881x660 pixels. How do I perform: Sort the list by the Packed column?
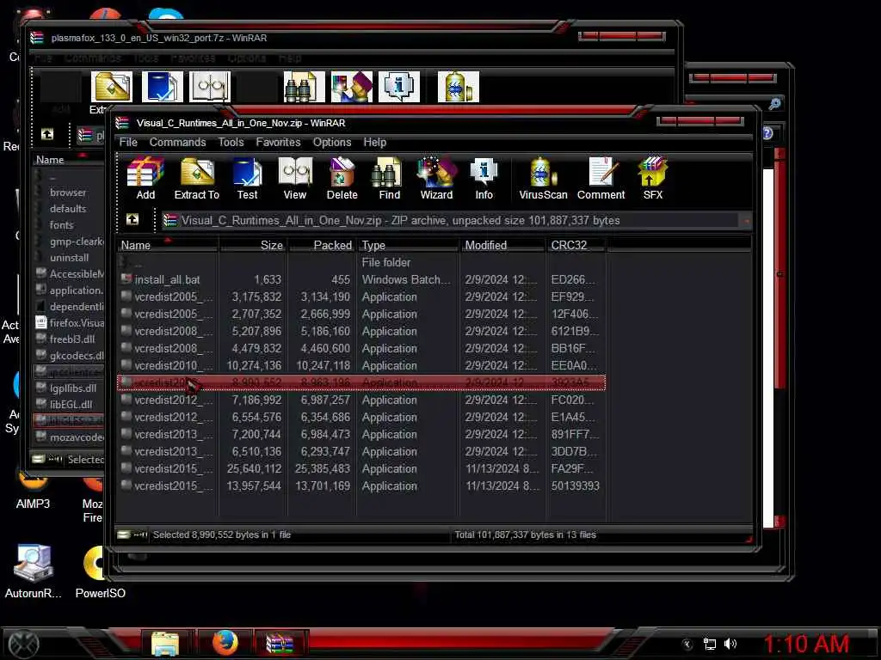pos(322,245)
